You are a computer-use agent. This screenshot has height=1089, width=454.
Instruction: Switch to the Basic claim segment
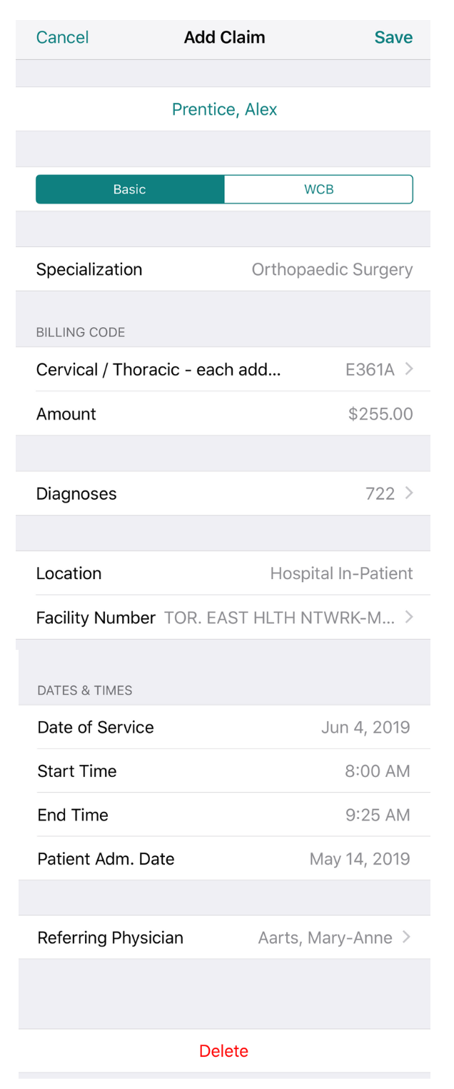(x=130, y=189)
